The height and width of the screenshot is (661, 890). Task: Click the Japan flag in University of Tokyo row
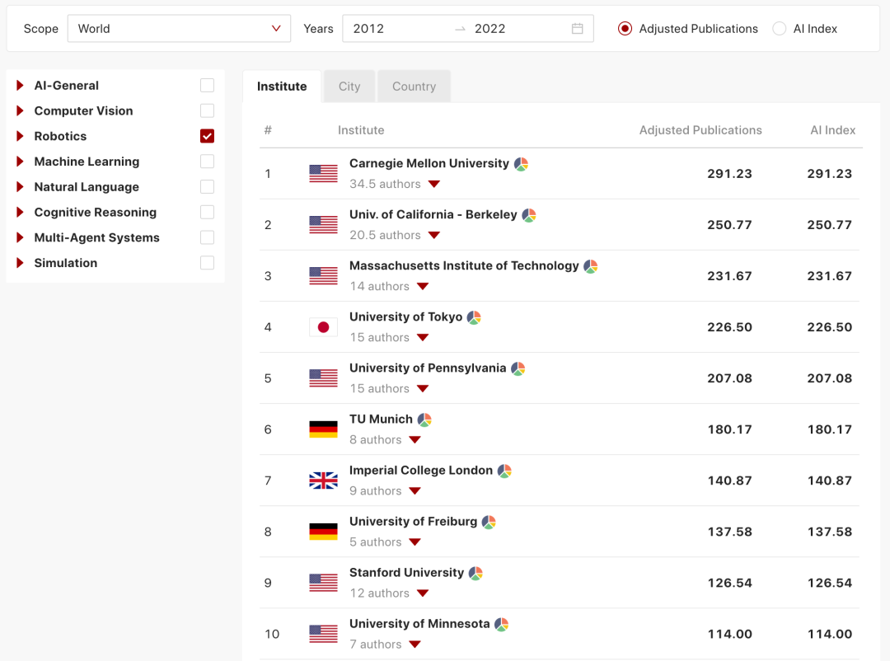click(x=324, y=327)
